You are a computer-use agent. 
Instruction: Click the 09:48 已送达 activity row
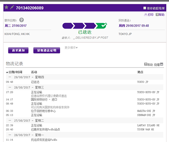(84, 82)
